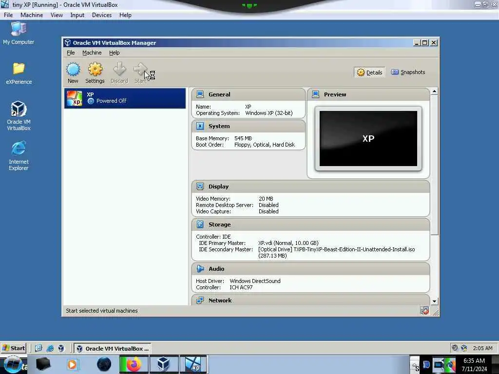Image resolution: width=499 pixels, height=374 pixels.
Task: Click the Storage section header
Action: click(310, 224)
